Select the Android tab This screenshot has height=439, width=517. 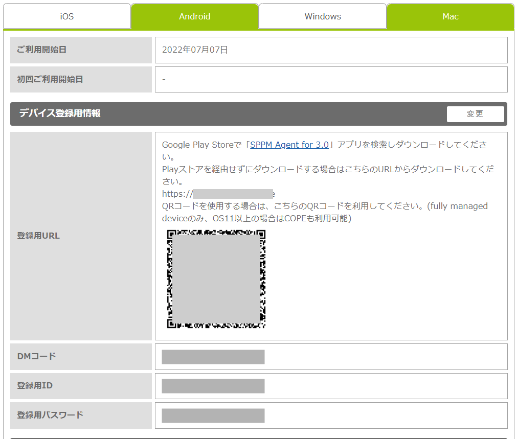pyautogui.click(x=194, y=16)
